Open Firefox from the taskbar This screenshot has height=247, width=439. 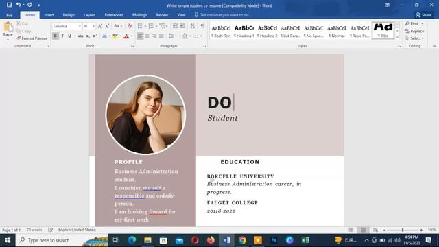click(211, 240)
